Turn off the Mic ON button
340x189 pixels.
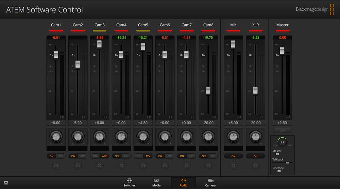(233, 156)
